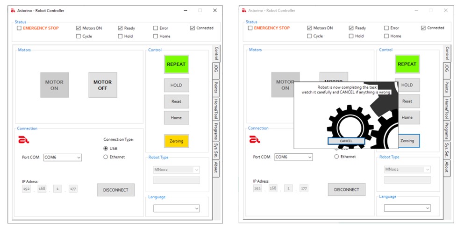Image resolution: width=464 pixels, height=230 pixels.
Task: Click MOTOR OFF button in left window
Action: click(x=103, y=85)
